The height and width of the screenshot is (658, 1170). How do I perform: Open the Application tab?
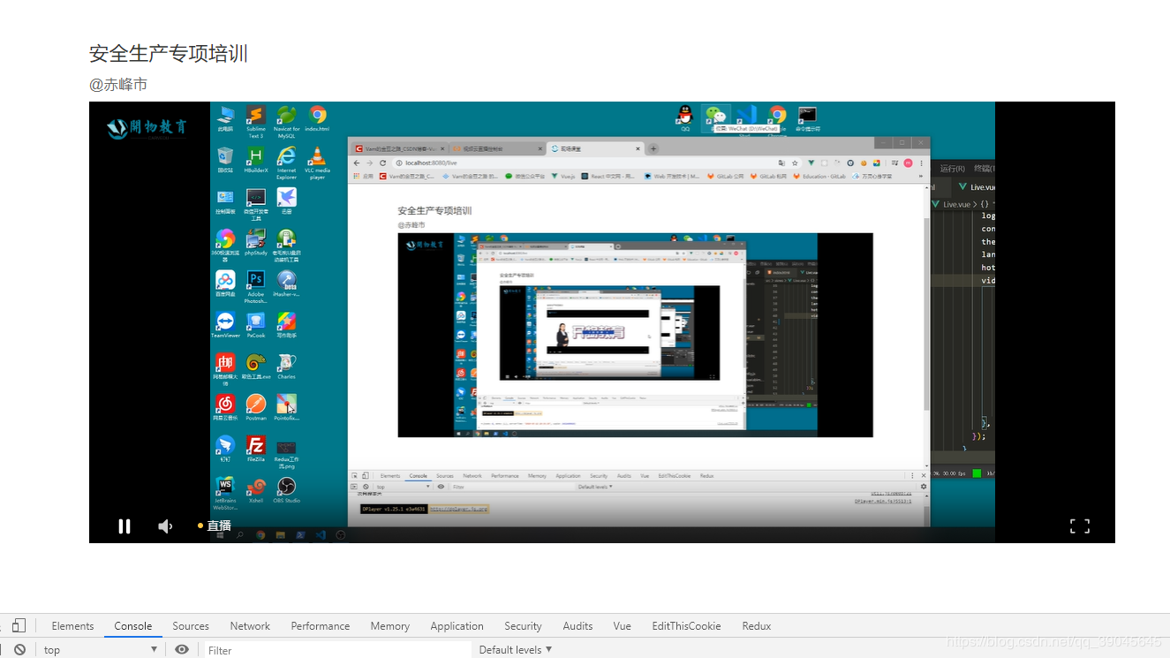(457, 625)
